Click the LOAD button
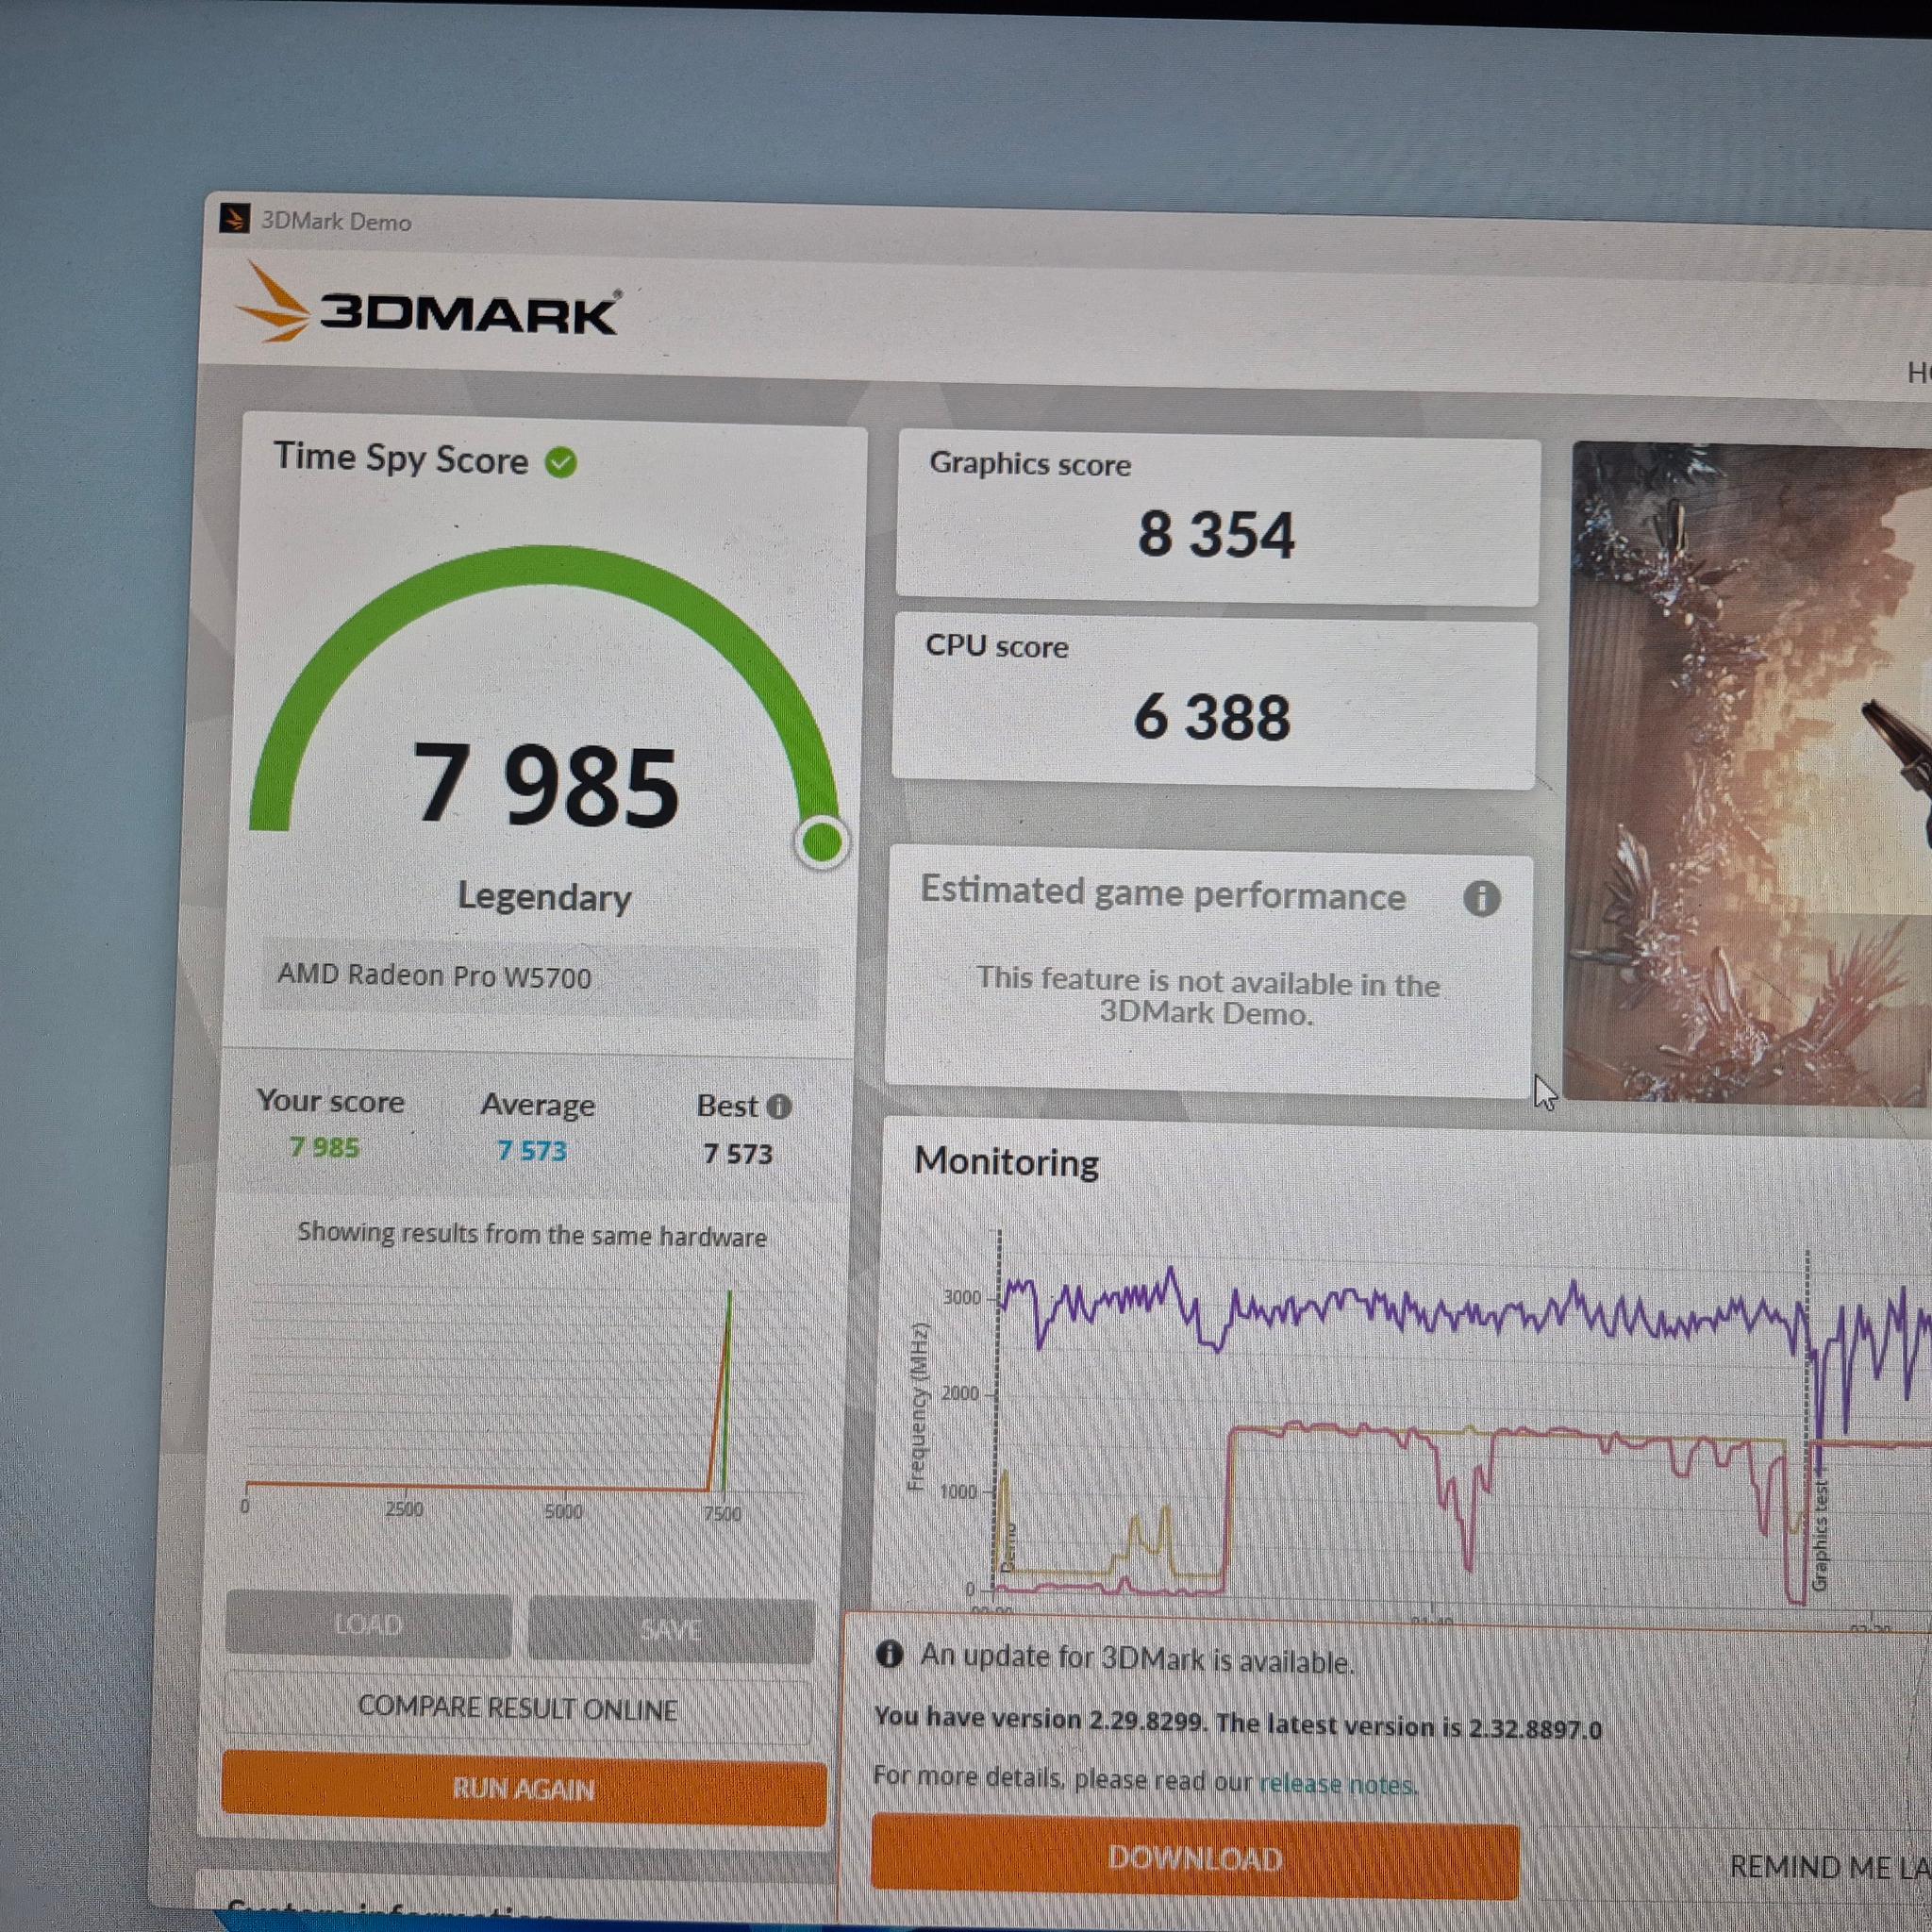The image size is (1932, 1932). [368, 1625]
